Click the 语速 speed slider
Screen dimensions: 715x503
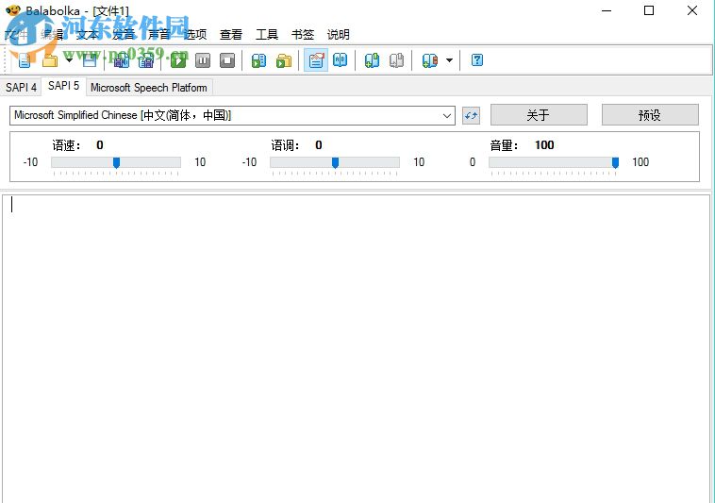pos(116,162)
